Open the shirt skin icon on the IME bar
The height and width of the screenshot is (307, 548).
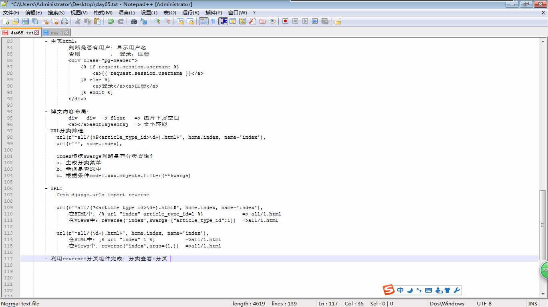coord(447,290)
